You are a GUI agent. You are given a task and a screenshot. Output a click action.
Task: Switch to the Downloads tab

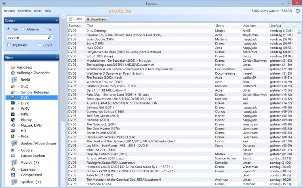(96, 19)
